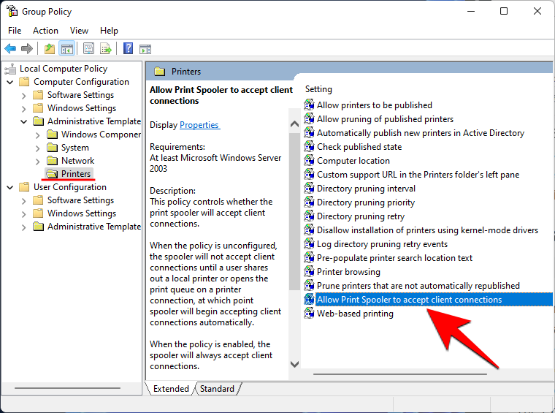The image size is (555, 413).
Task: Click the policy icon beside Computer location
Action: pos(309,161)
